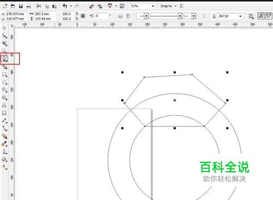The width and height of the screenshot is (273, 200).
Task: Open the application launcher icon
Action: click(x=110, y=6)
